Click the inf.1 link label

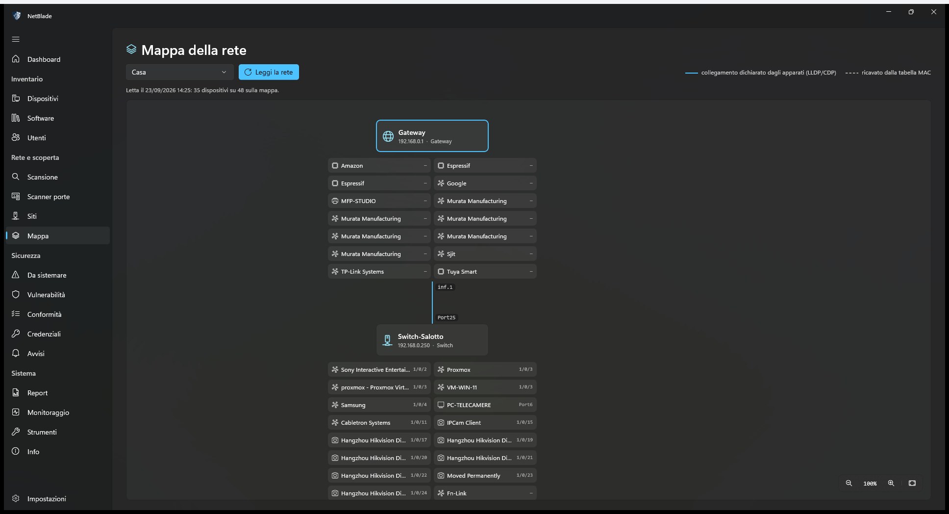point(445,287)
